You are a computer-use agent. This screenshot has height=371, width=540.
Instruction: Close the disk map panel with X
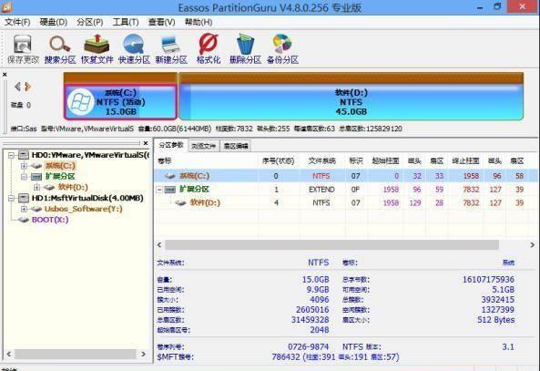[x=5, y=75]
